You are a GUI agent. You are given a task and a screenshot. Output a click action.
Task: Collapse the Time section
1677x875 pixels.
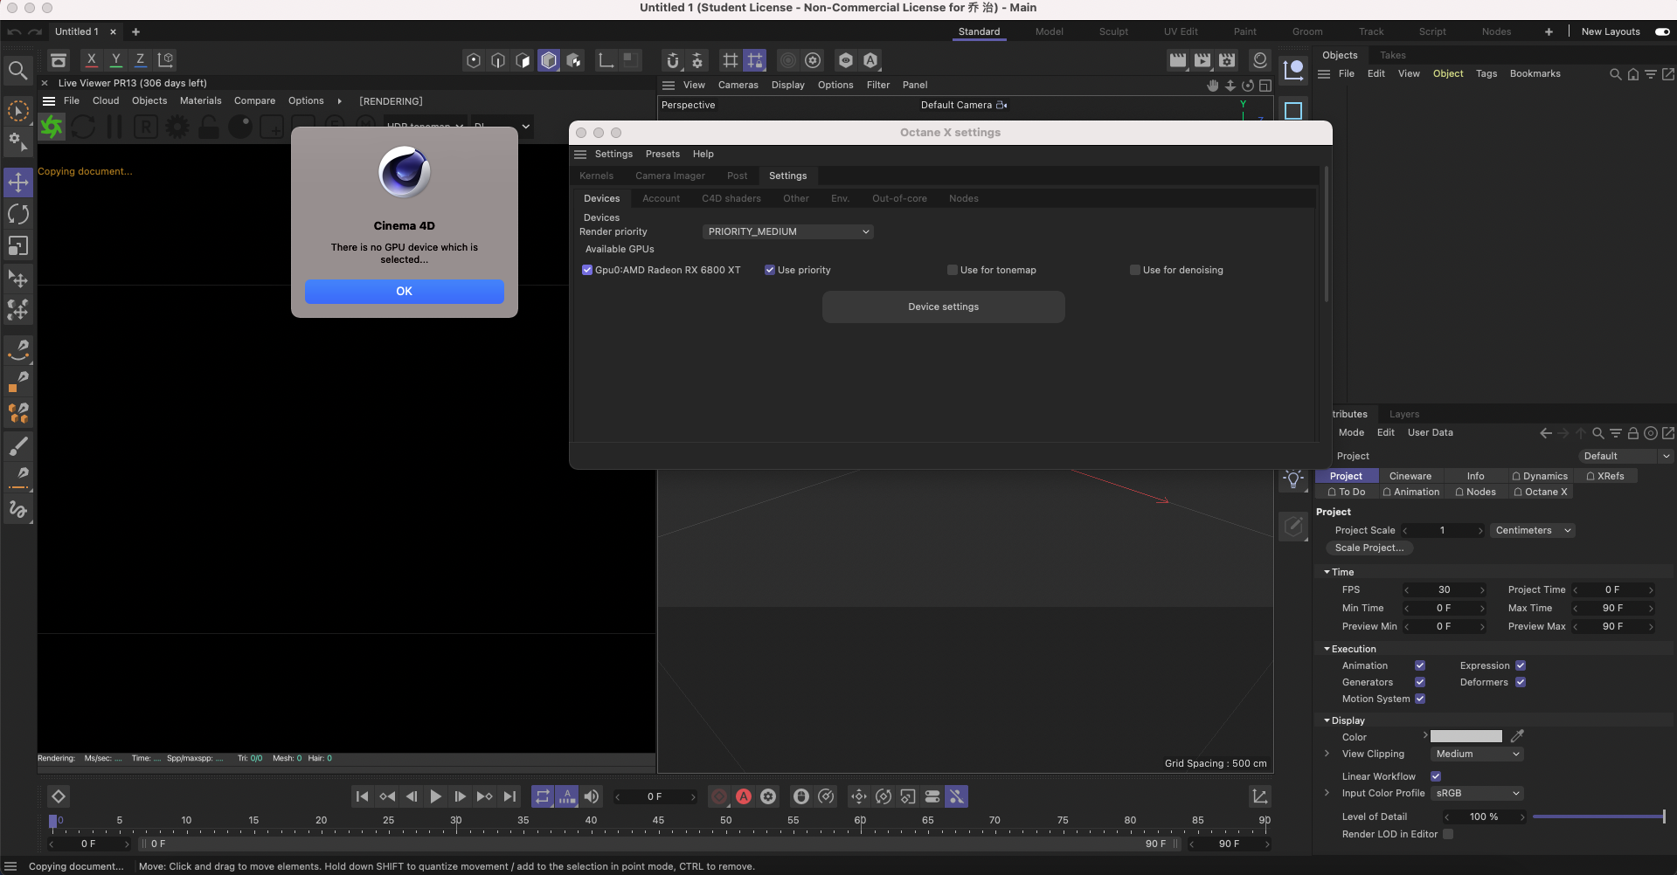(x=1327, y=572)
